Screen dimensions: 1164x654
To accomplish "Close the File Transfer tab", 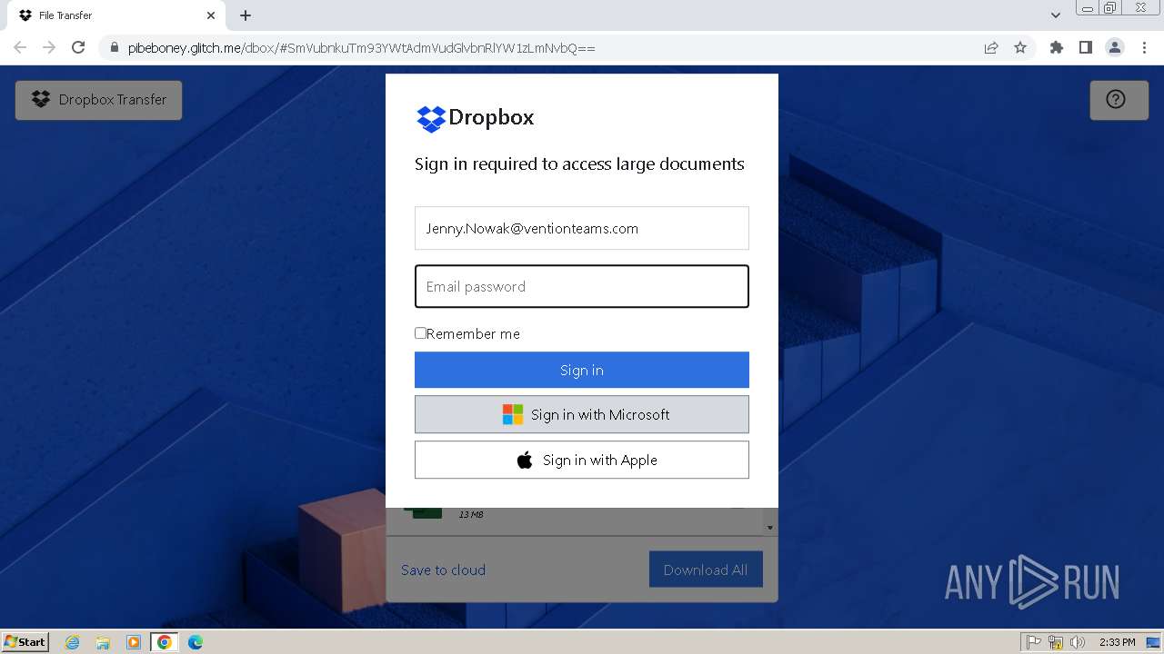I will pos(211,15).
